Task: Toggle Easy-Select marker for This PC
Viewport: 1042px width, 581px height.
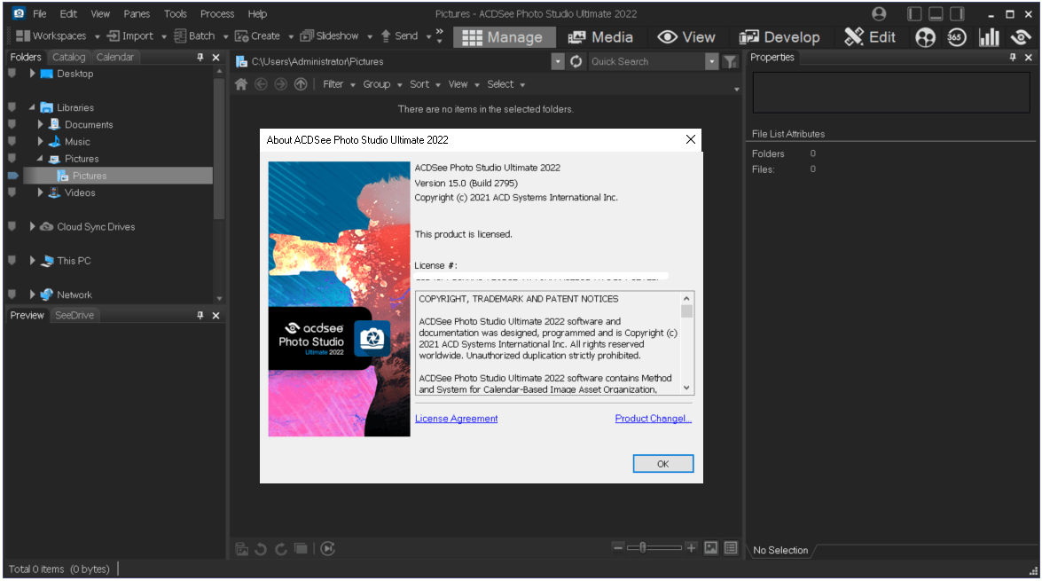Action: [x=12, y=261]
